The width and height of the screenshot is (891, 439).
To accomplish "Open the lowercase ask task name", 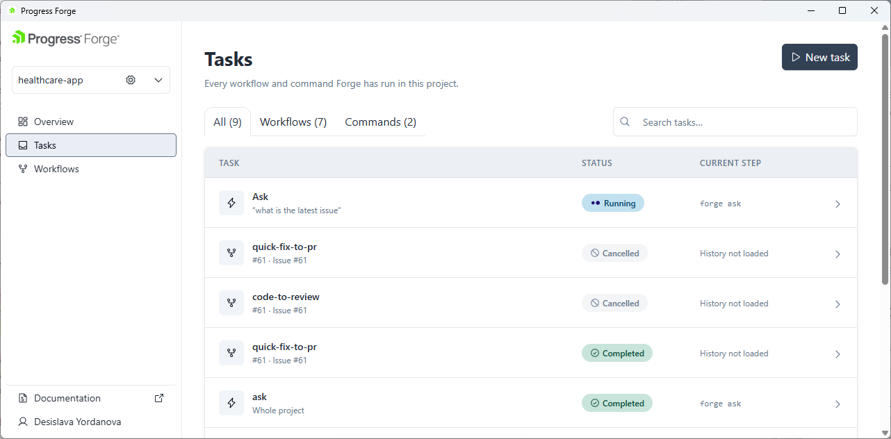I will pyautogui.click(x=260, y=397).
